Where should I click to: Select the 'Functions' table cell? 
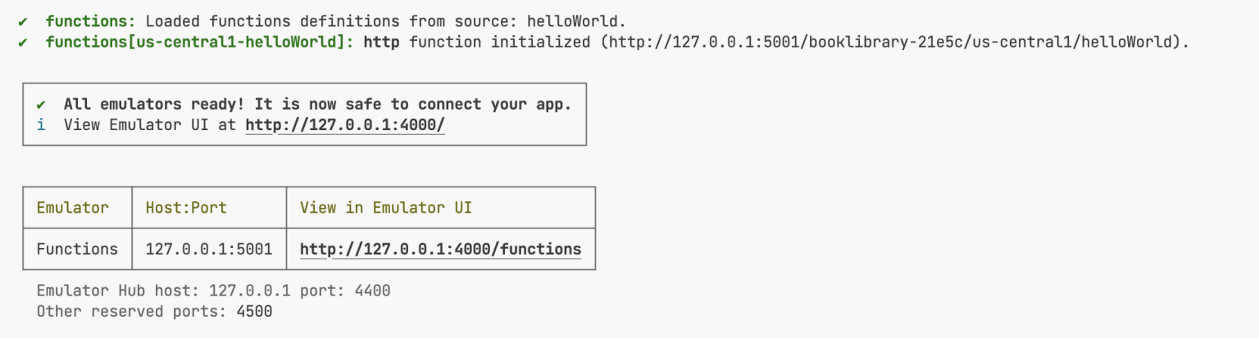[77, 249]
